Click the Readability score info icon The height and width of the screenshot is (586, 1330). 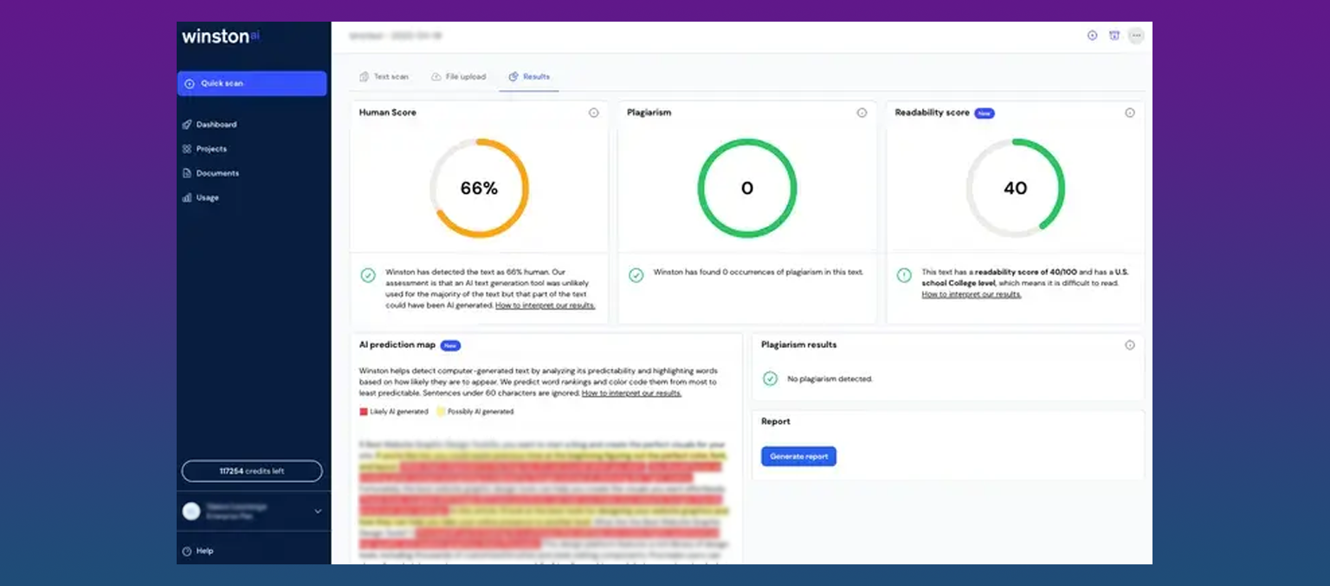point(1129,113)
